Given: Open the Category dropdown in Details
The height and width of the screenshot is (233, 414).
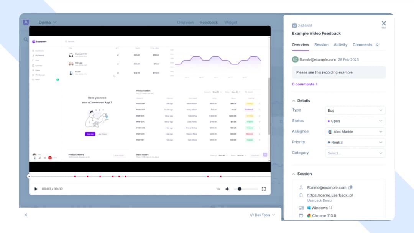Looking at the screenshot, I should coord(355,153).
